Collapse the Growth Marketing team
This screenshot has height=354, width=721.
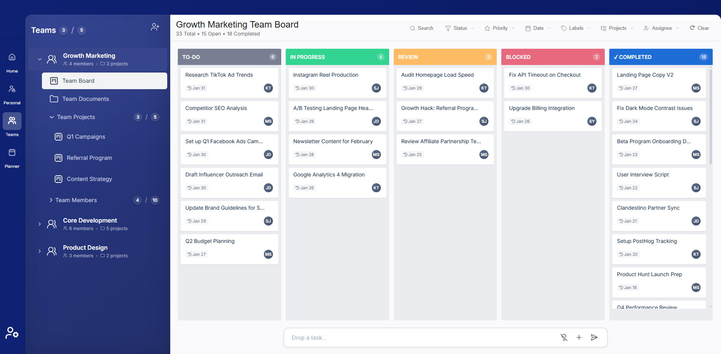click(40, 59)
